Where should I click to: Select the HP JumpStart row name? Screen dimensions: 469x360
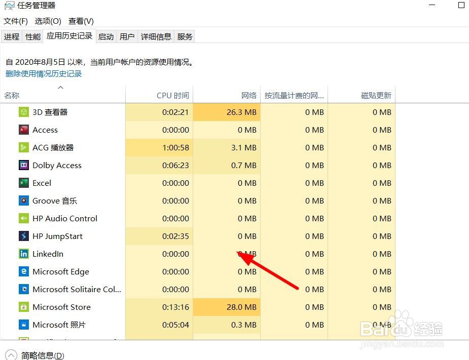tap(57, 236)
